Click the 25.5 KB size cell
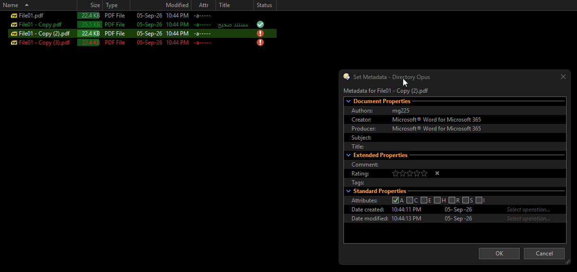The width and height of the screenshot is (577, 272). click(x=90, y=25)
